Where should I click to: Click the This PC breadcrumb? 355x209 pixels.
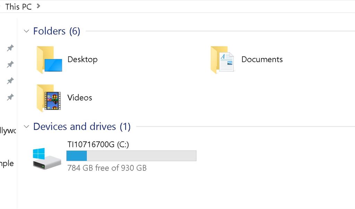click(18, 7)
